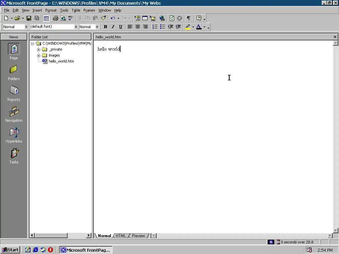Click Microsoft FrontPage taskbar button
Viewport: 339px width, 254px height.
tap(86, 250)
